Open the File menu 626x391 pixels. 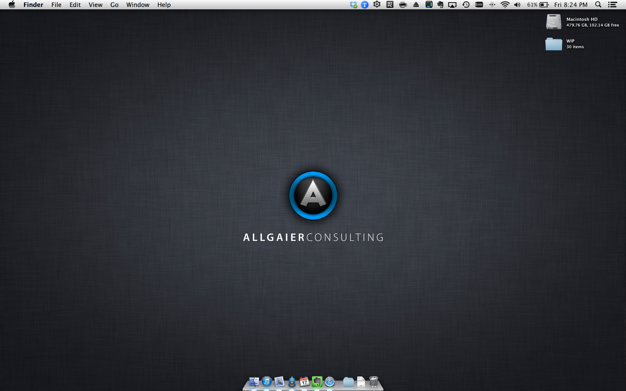coord(56,5)
